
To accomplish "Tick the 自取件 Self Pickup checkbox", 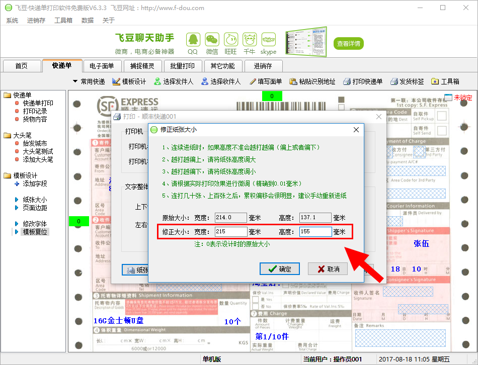I will (442, 116).
